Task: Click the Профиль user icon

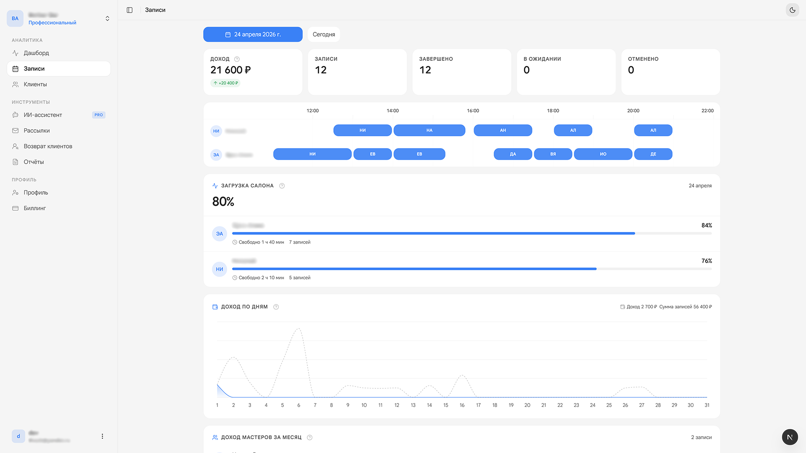Action: tap(16, 193)
